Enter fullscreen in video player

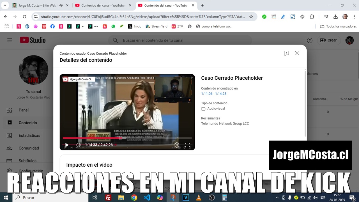point(187,145)
